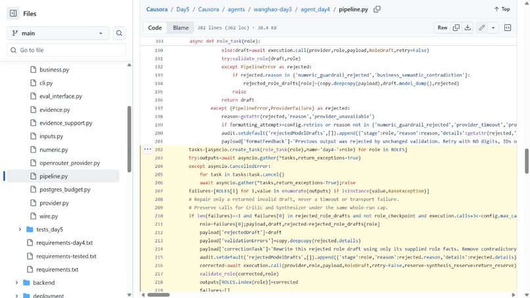Copy raw file contents icon

click(456, 28)
